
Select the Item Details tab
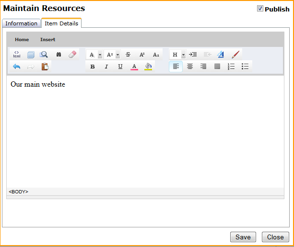[x=61, y=23]
